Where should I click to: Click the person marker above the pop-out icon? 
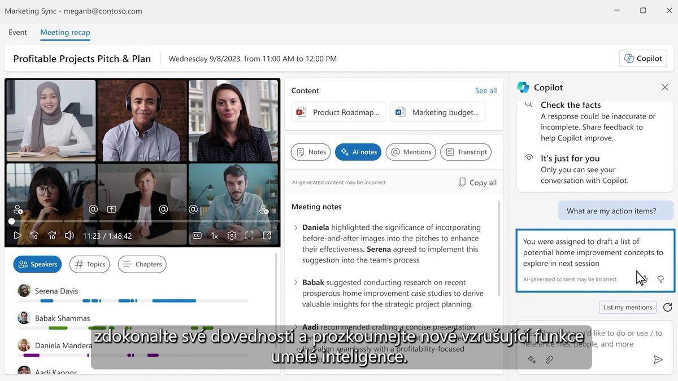(x=264, y=209)
